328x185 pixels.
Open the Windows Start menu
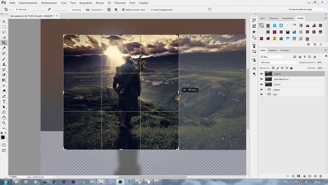tap(5, 182)
